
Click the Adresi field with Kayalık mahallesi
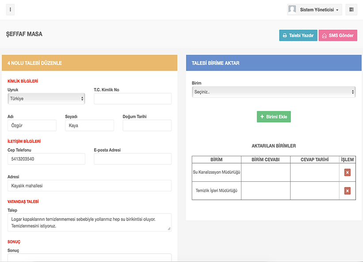pyautogui.click(x=89, y=186)
